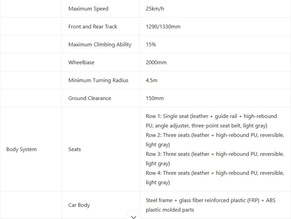This screenshot has height=219, width=291.
Task: Click the Maximum Climbing Ability label
Action: point(100,45)
